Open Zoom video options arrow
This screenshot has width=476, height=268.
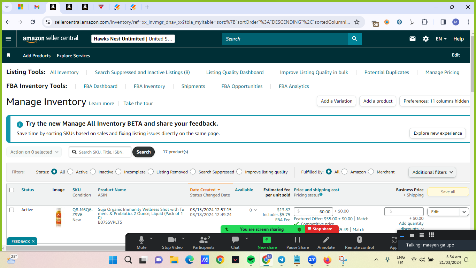click(183, 238)
